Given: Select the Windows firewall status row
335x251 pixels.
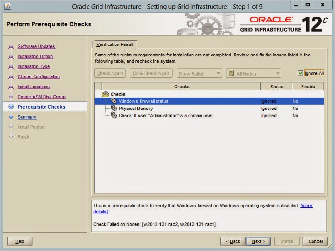Looking at the screenshot, I should tap(209, 101).
